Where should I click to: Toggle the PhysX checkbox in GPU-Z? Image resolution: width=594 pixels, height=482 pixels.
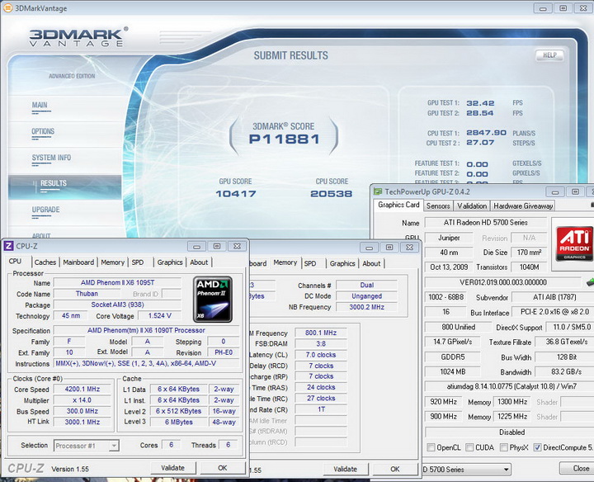(x=504, y=447)
